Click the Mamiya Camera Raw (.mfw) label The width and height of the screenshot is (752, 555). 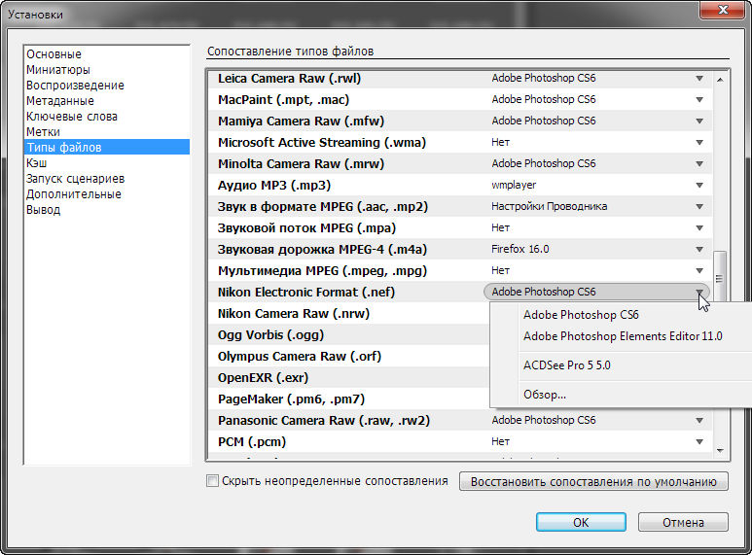click(x=302, y=121)
